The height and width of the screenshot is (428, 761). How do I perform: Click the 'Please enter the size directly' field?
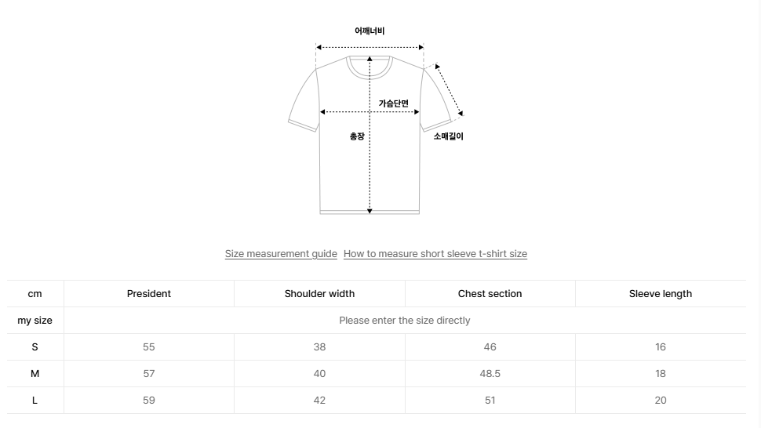click(405, 321)
